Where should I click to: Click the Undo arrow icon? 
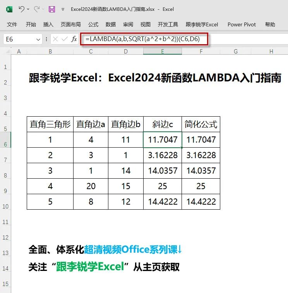21,9
